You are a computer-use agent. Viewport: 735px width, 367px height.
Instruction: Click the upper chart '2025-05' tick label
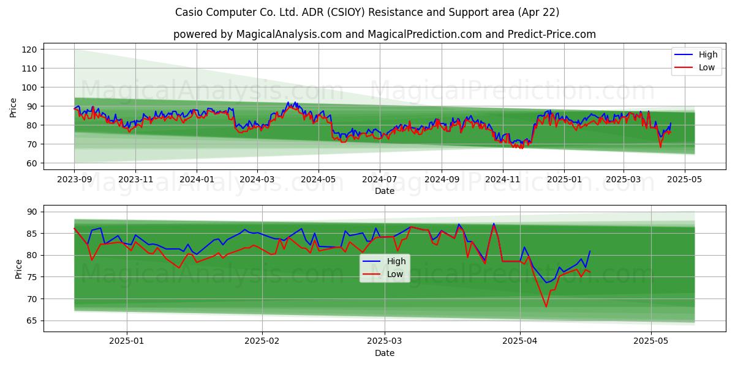(x=685, y=180)
